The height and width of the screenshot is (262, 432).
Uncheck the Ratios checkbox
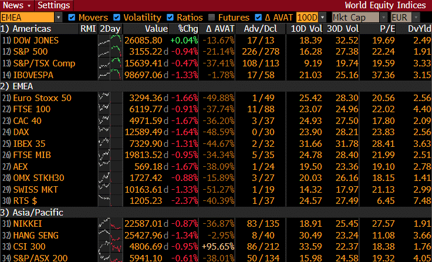[170, 18]
